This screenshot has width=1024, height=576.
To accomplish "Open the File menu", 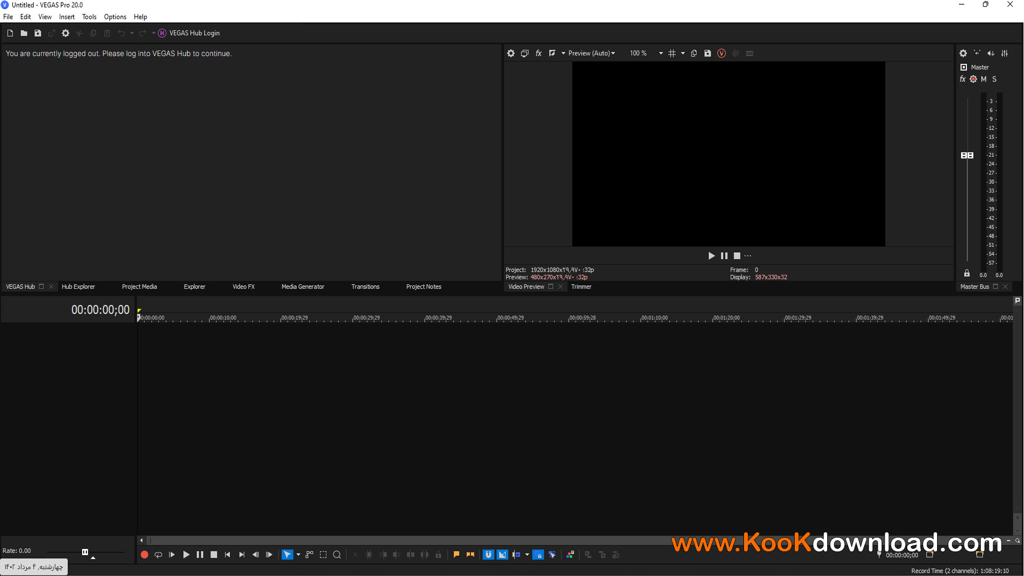I will 8,17.
